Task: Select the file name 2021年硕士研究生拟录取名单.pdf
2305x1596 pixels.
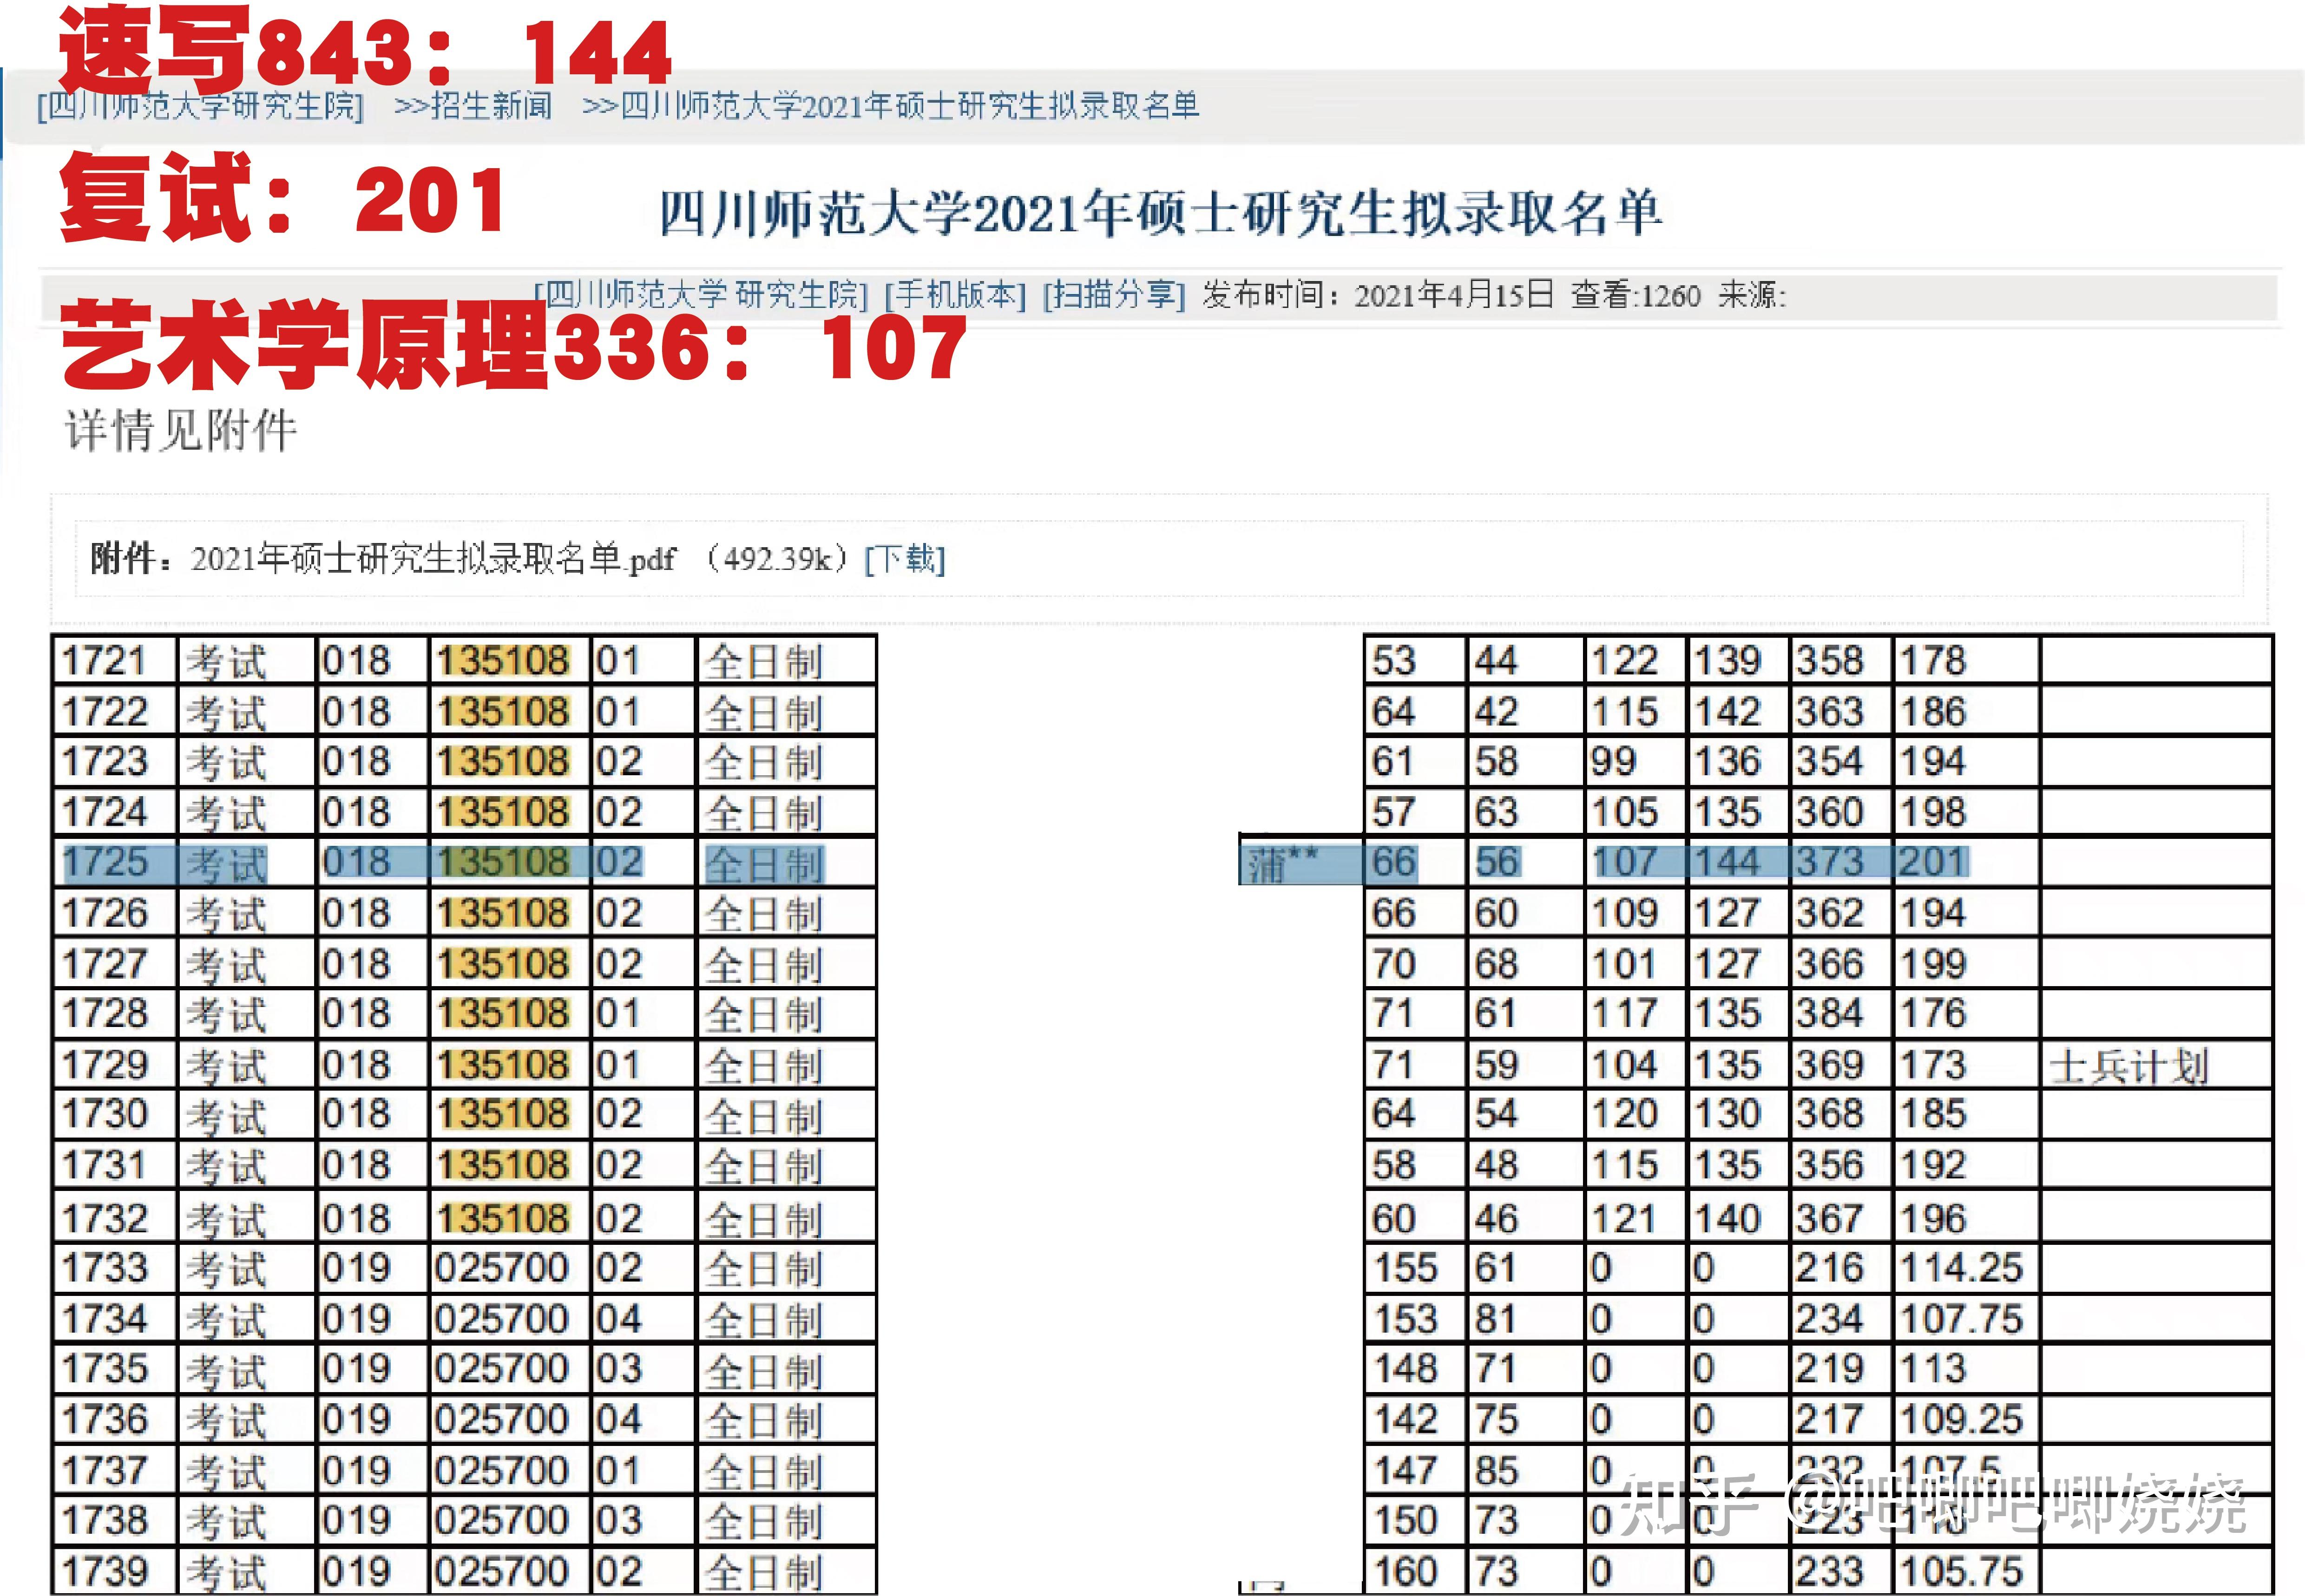Action: pyautogui.click(x=433, y=558)
